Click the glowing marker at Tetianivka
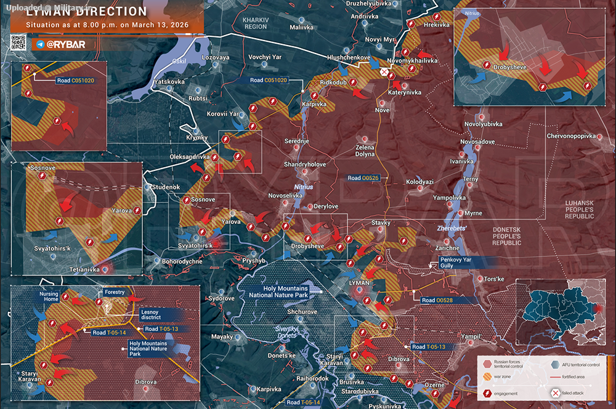This screenshot has height=409, width=616. [x=105, y=269]
